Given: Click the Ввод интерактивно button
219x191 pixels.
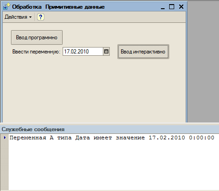Looking at the screenshot, I should (143, 52).
